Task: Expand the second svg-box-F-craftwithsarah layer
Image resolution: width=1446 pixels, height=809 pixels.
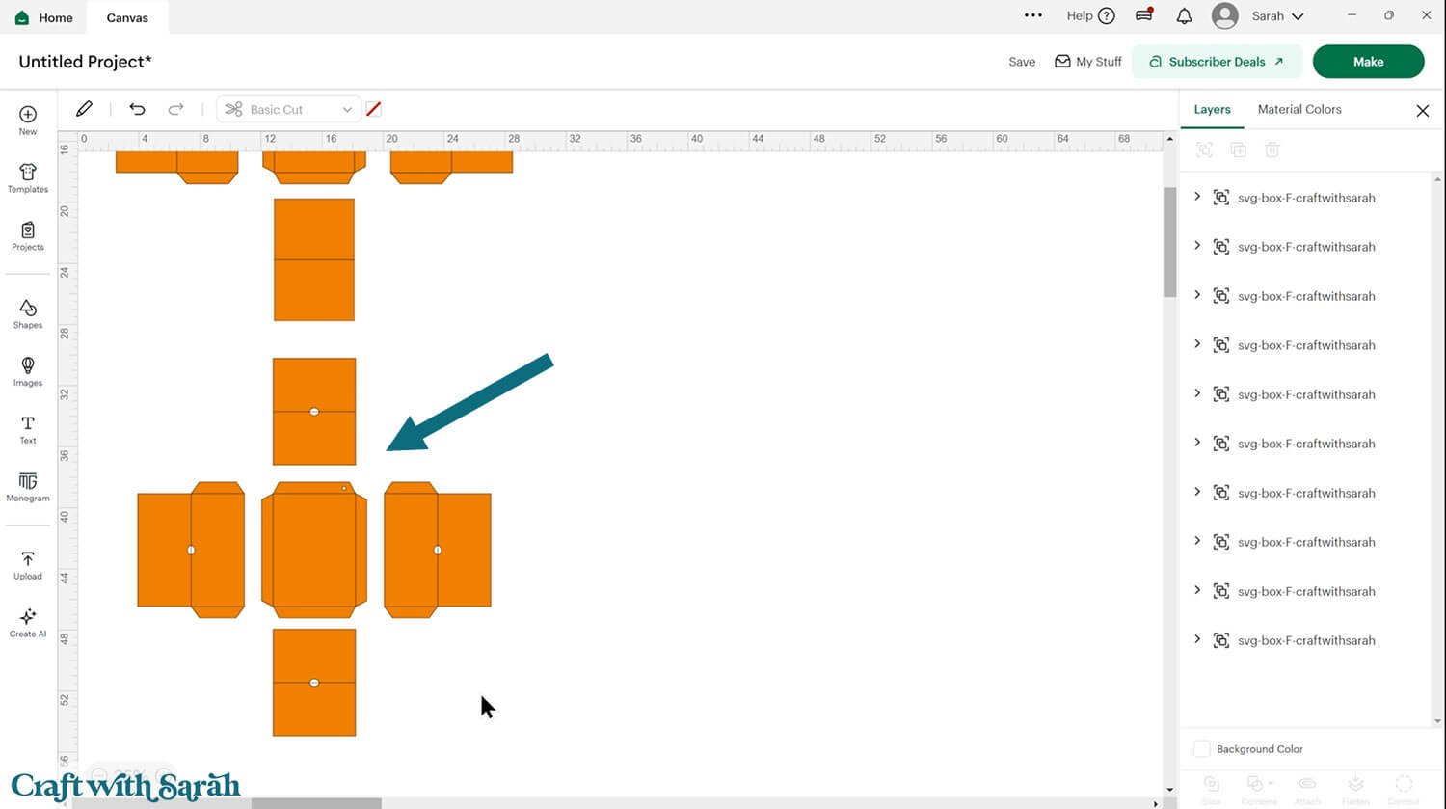Action: click(x=1197, y=246)
